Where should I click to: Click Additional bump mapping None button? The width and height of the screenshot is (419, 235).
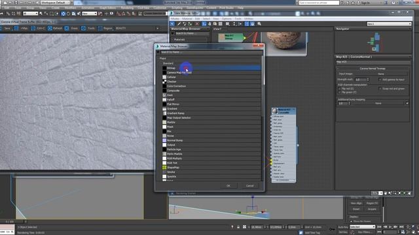click(x=378, y=103)
